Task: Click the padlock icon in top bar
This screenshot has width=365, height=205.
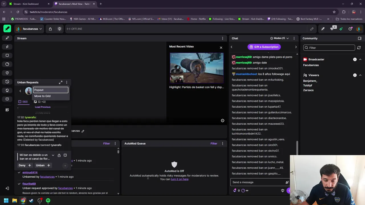Action: point(50,29)
